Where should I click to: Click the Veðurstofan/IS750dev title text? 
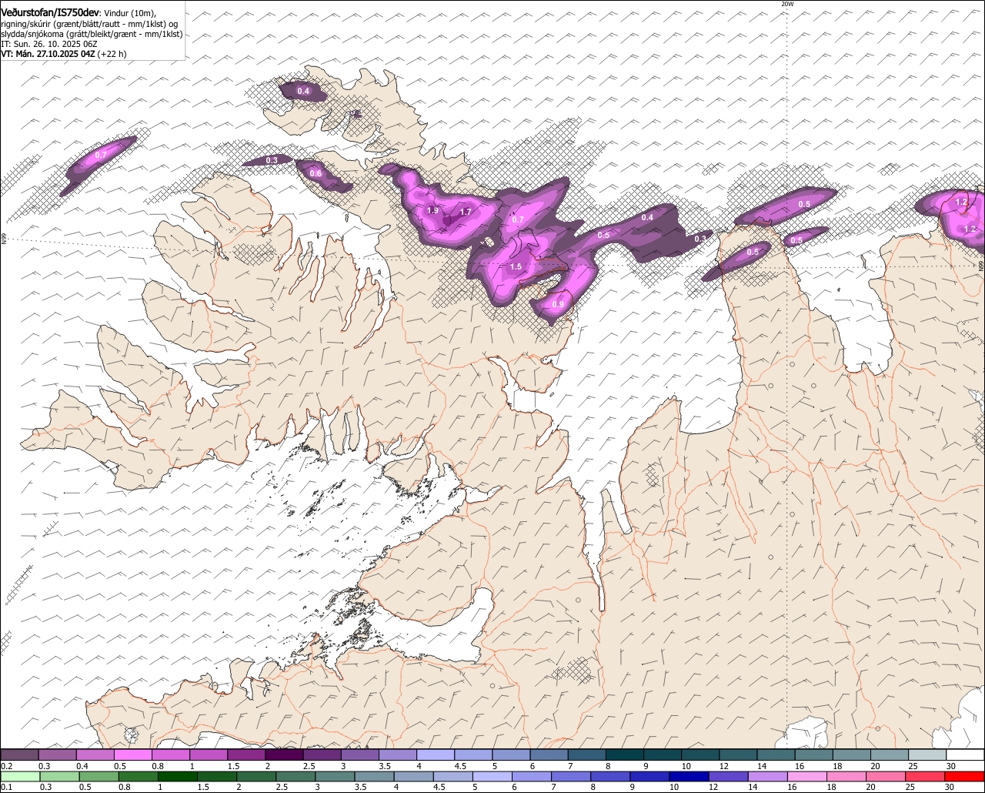point(50,12)
